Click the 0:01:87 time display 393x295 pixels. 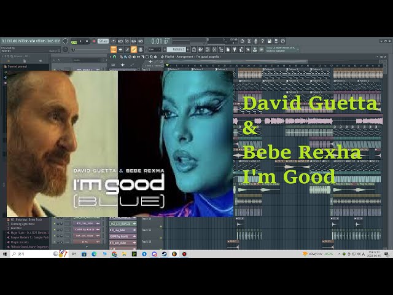pyautogui.click(x=161, y=41)
